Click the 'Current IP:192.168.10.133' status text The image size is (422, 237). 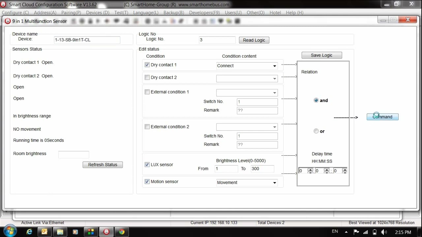point(214,223)
